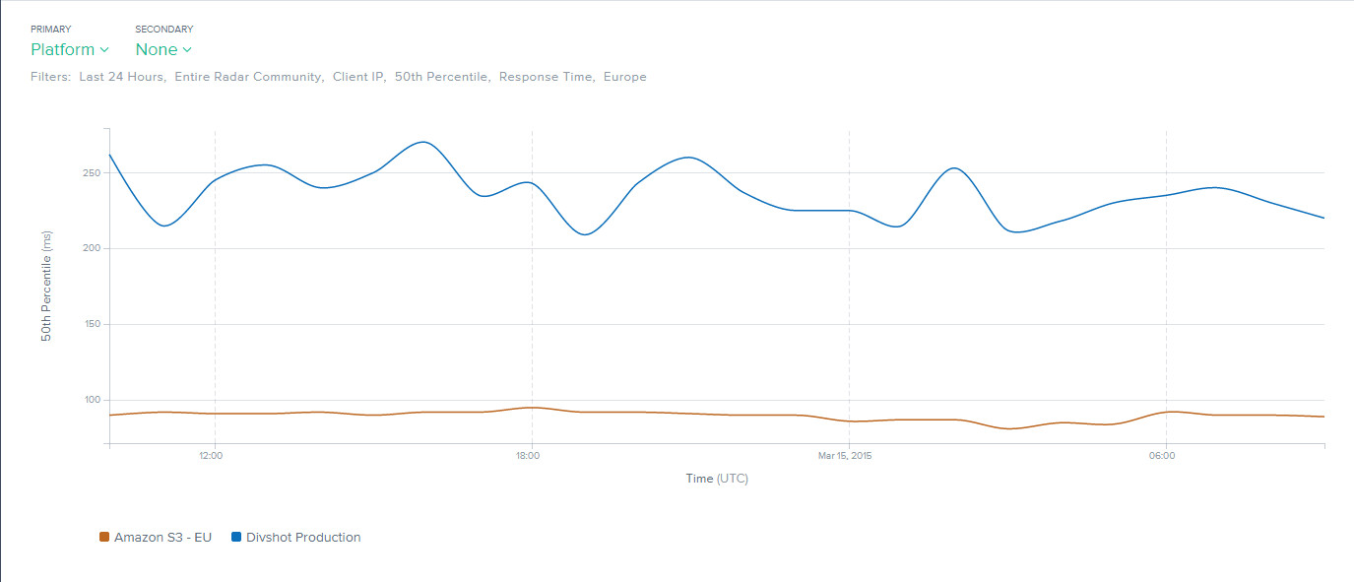Image resolution: width=1354 pixels, height=582 pixels.
Task: Select the Last 24 Hours filter
Action: [x=122, y=77]
